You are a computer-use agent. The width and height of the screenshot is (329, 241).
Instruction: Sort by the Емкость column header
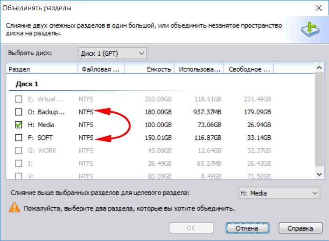tap(149, 69)
